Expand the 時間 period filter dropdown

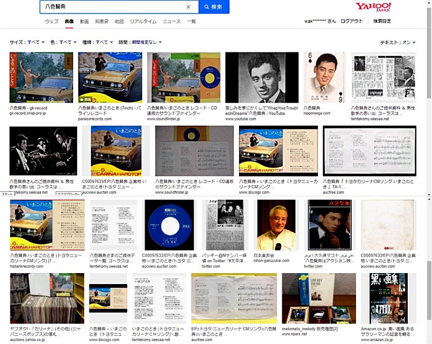pyautogui.click(x=140, y=42)
